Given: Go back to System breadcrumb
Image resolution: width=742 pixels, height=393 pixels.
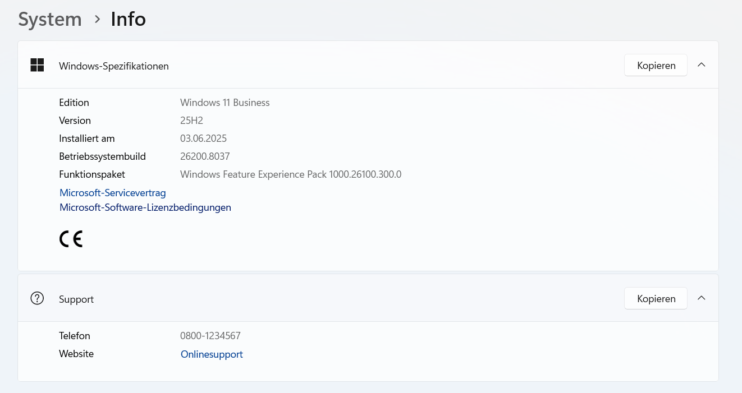Looking at the screenshot, I should click(x=50, y=19).
